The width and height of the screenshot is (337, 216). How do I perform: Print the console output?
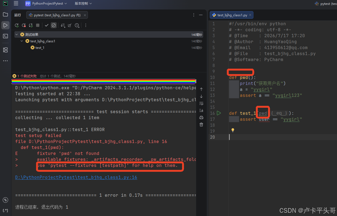click(201, 117)
